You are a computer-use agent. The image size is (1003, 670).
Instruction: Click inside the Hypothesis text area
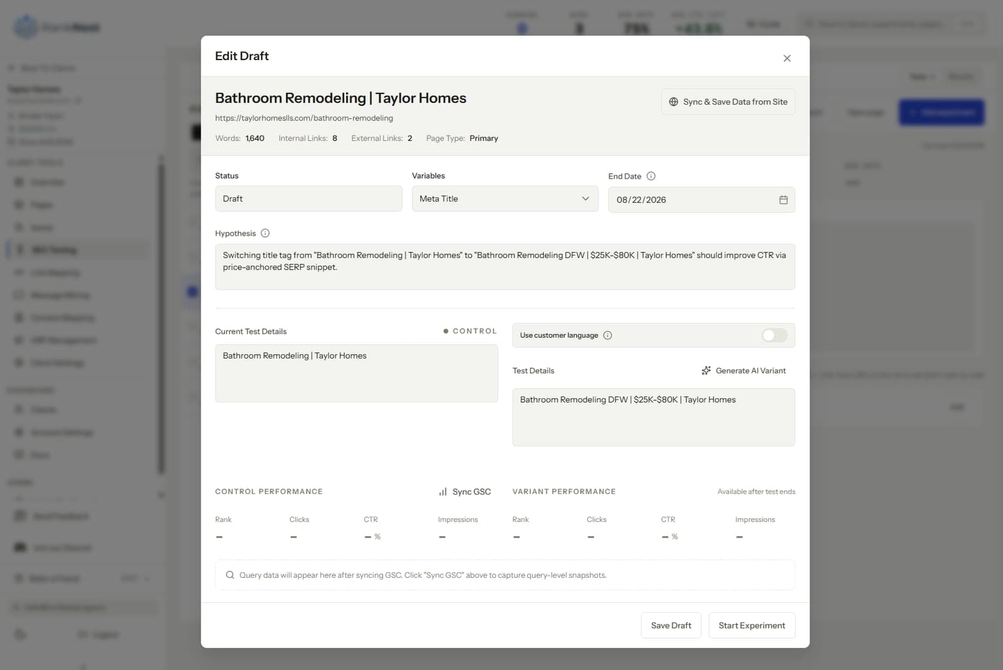(x=505, y=267)
